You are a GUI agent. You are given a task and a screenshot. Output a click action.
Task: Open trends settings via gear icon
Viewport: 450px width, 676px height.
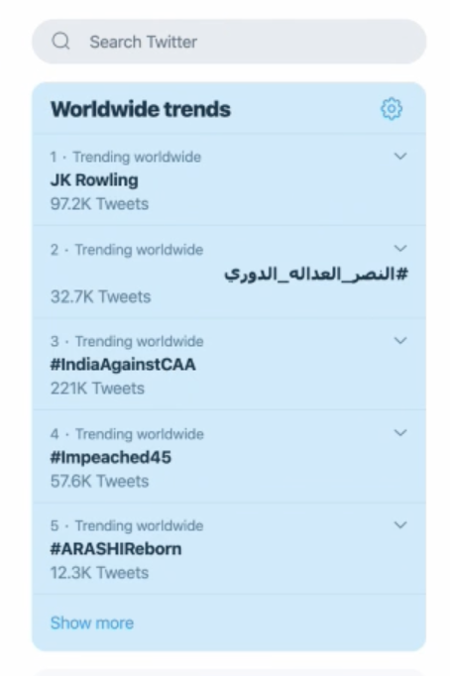click(392, 109)
